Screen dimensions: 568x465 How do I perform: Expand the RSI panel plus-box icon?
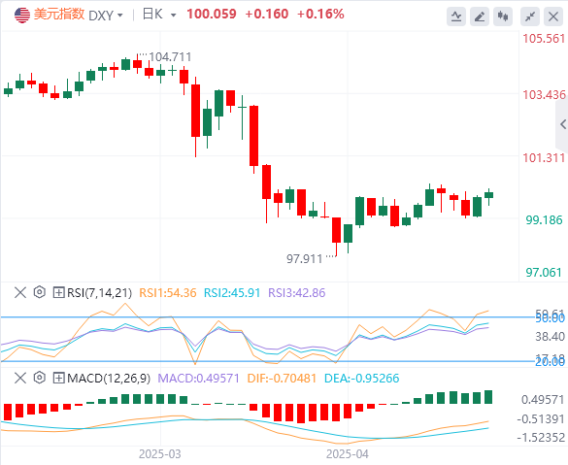coord(58,292)
